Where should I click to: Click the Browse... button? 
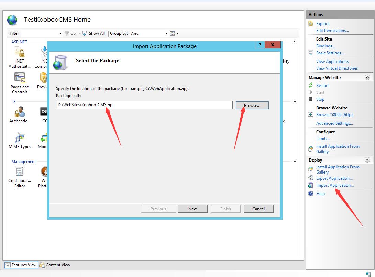252,105
